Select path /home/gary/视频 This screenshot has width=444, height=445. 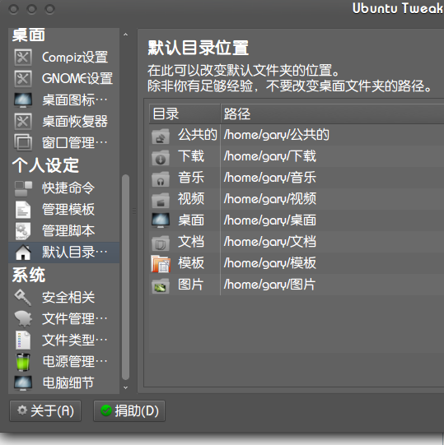[x=269, y=199]
